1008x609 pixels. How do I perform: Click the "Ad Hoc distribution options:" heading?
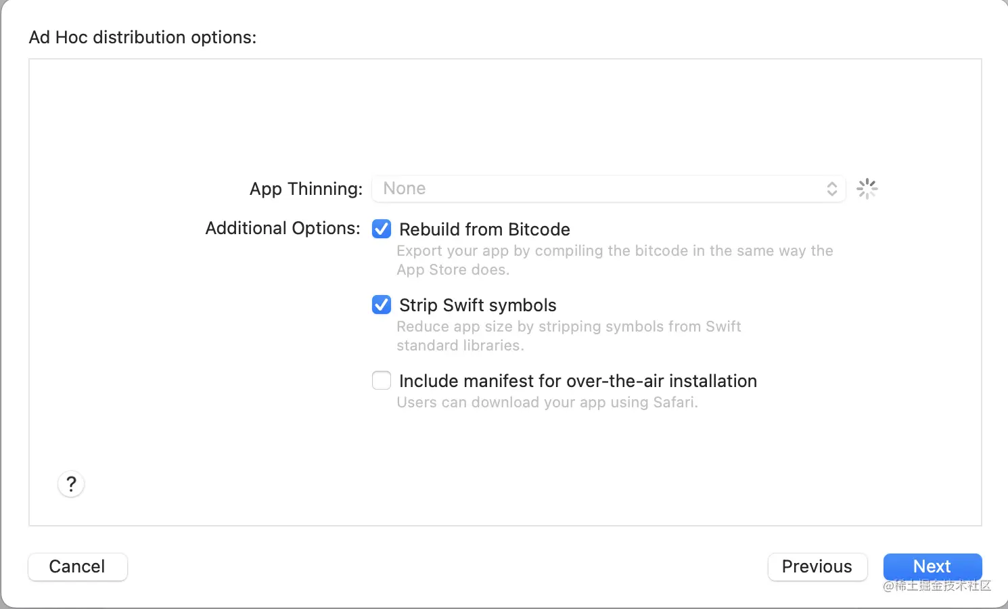143,37
